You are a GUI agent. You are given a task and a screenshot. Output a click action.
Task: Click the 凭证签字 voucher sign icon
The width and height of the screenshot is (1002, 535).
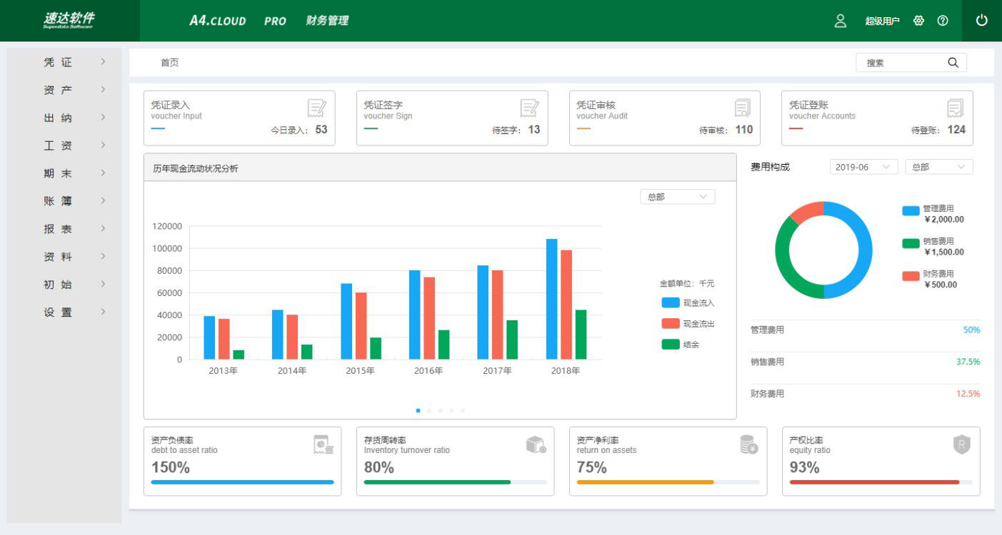tap(528, 109)
